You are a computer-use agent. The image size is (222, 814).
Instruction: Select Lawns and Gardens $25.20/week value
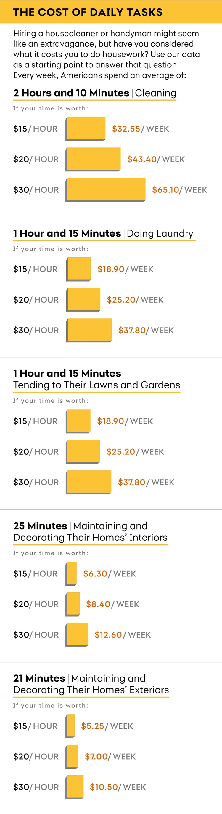[135, 452]
